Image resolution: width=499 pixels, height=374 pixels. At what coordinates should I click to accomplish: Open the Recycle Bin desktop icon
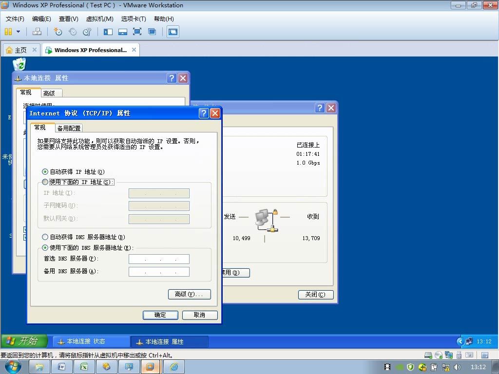click(x=19, y=64)
